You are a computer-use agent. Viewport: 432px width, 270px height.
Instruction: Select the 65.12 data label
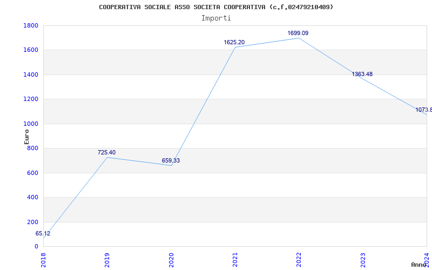pos(43,234)
